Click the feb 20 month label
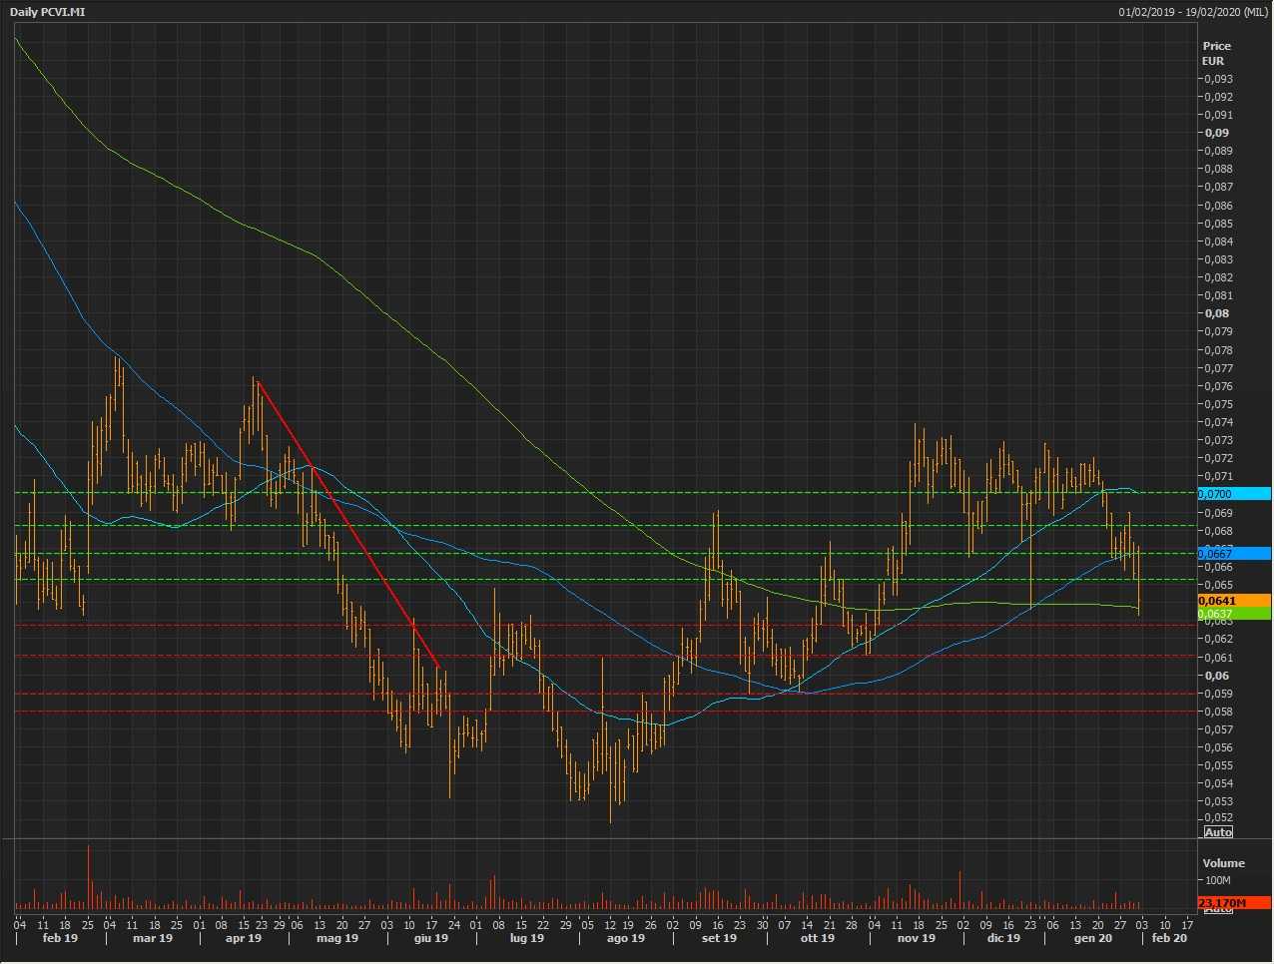 1169,938
